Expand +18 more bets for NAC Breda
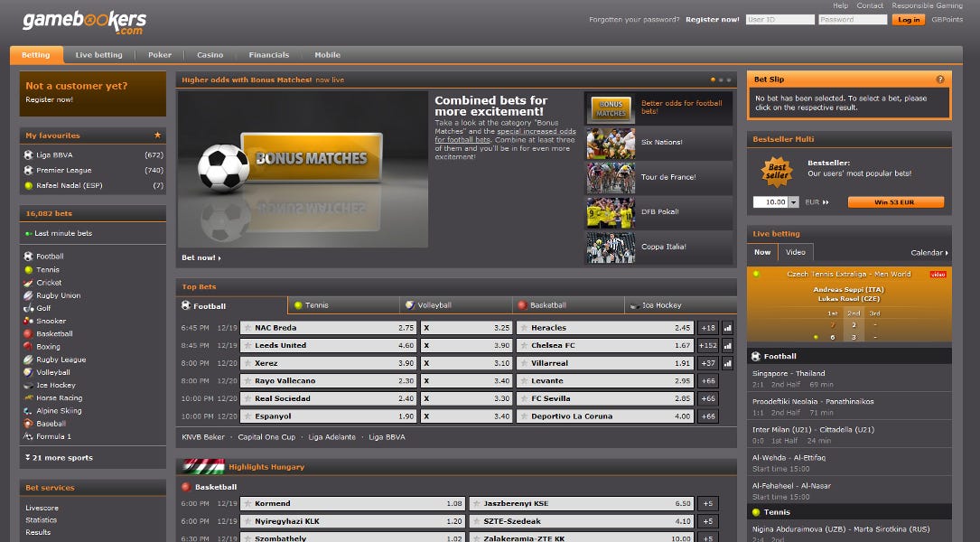 [708, 328]
